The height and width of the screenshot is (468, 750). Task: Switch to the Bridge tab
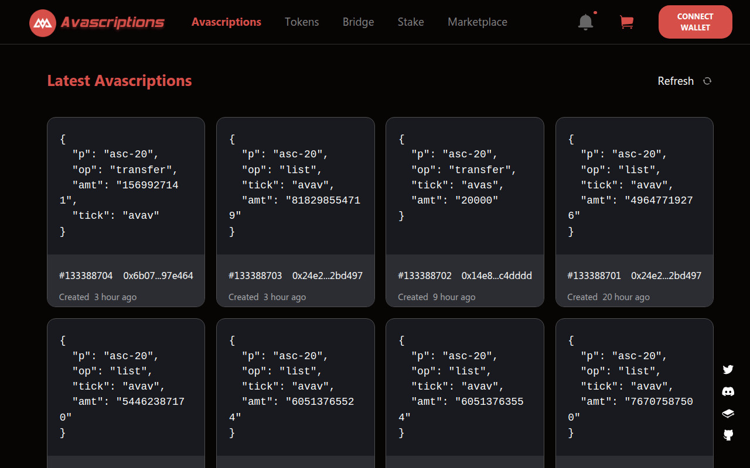359,22
